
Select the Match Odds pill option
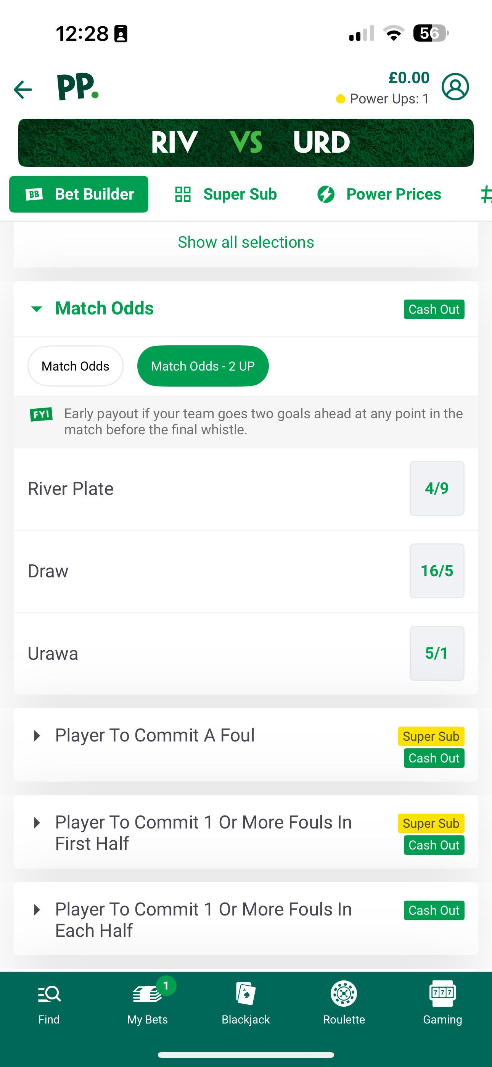point(75,366)
